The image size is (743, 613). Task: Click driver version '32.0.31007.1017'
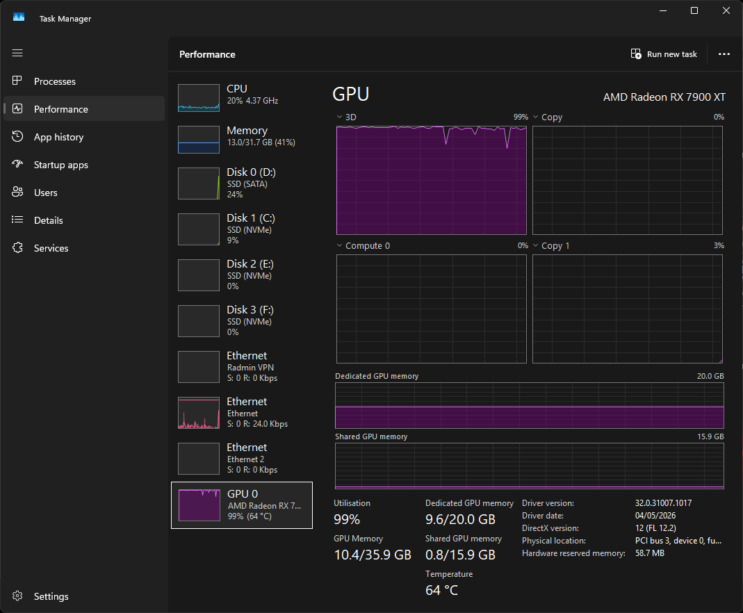point(663,503)
